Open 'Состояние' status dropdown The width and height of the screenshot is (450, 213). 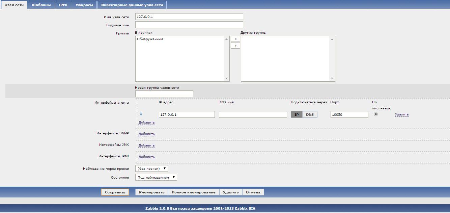pyautogui.click(x=156, y=177)
